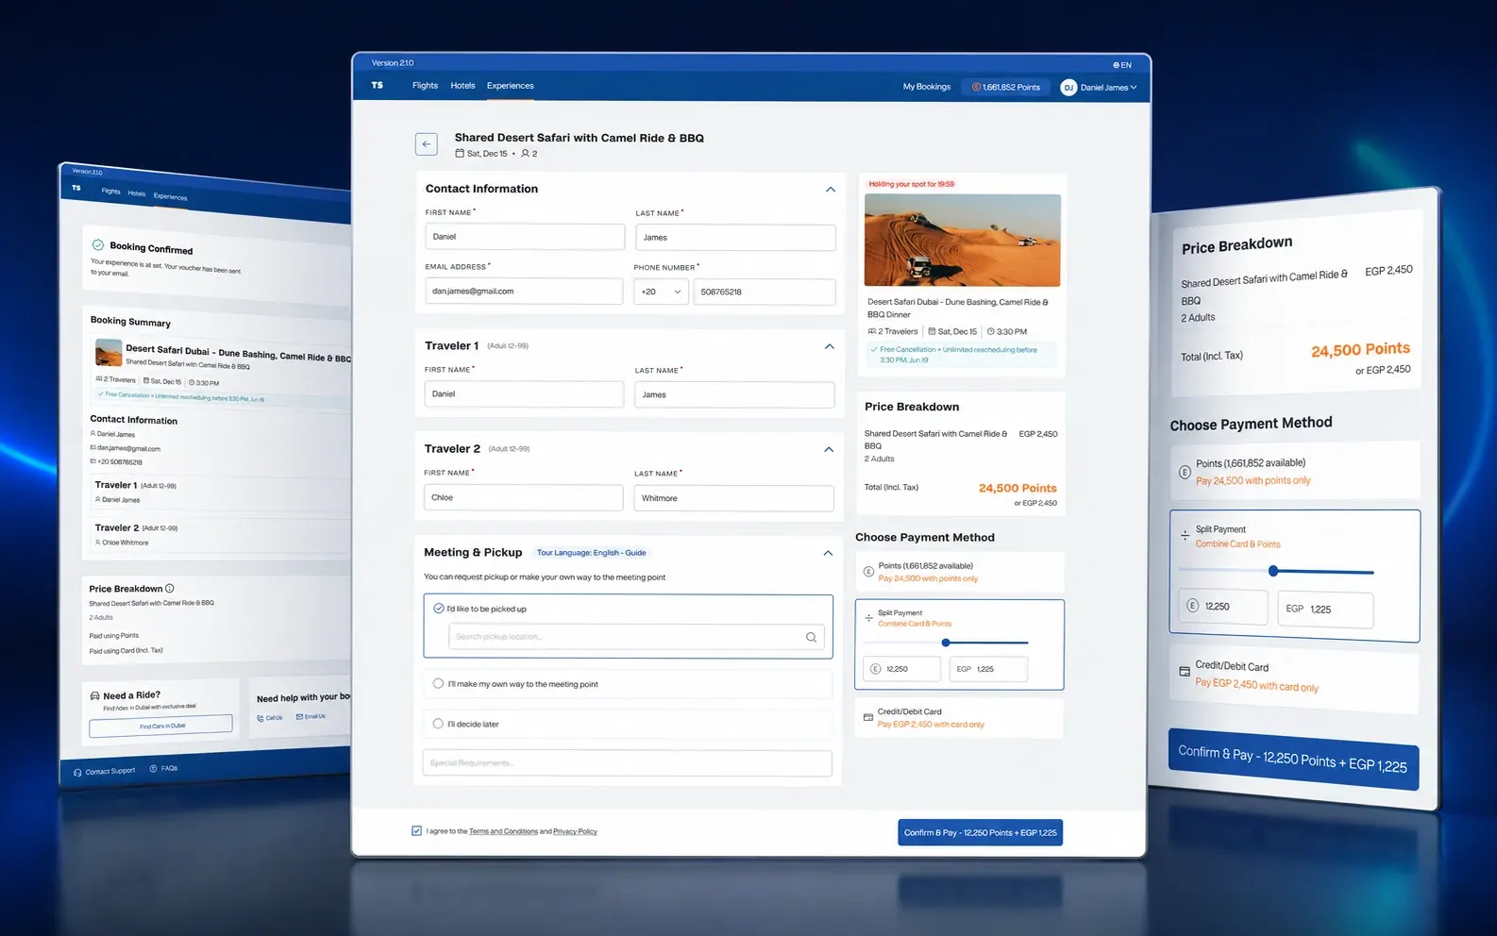The image size is (1497, 936).
Task: Select the 'I'll decide later' radio option
Action: (x=438, y=724)
